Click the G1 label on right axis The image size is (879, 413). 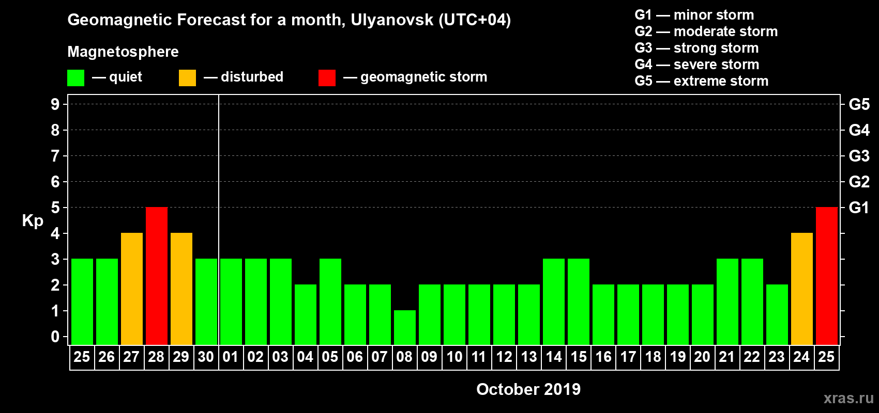859,208
